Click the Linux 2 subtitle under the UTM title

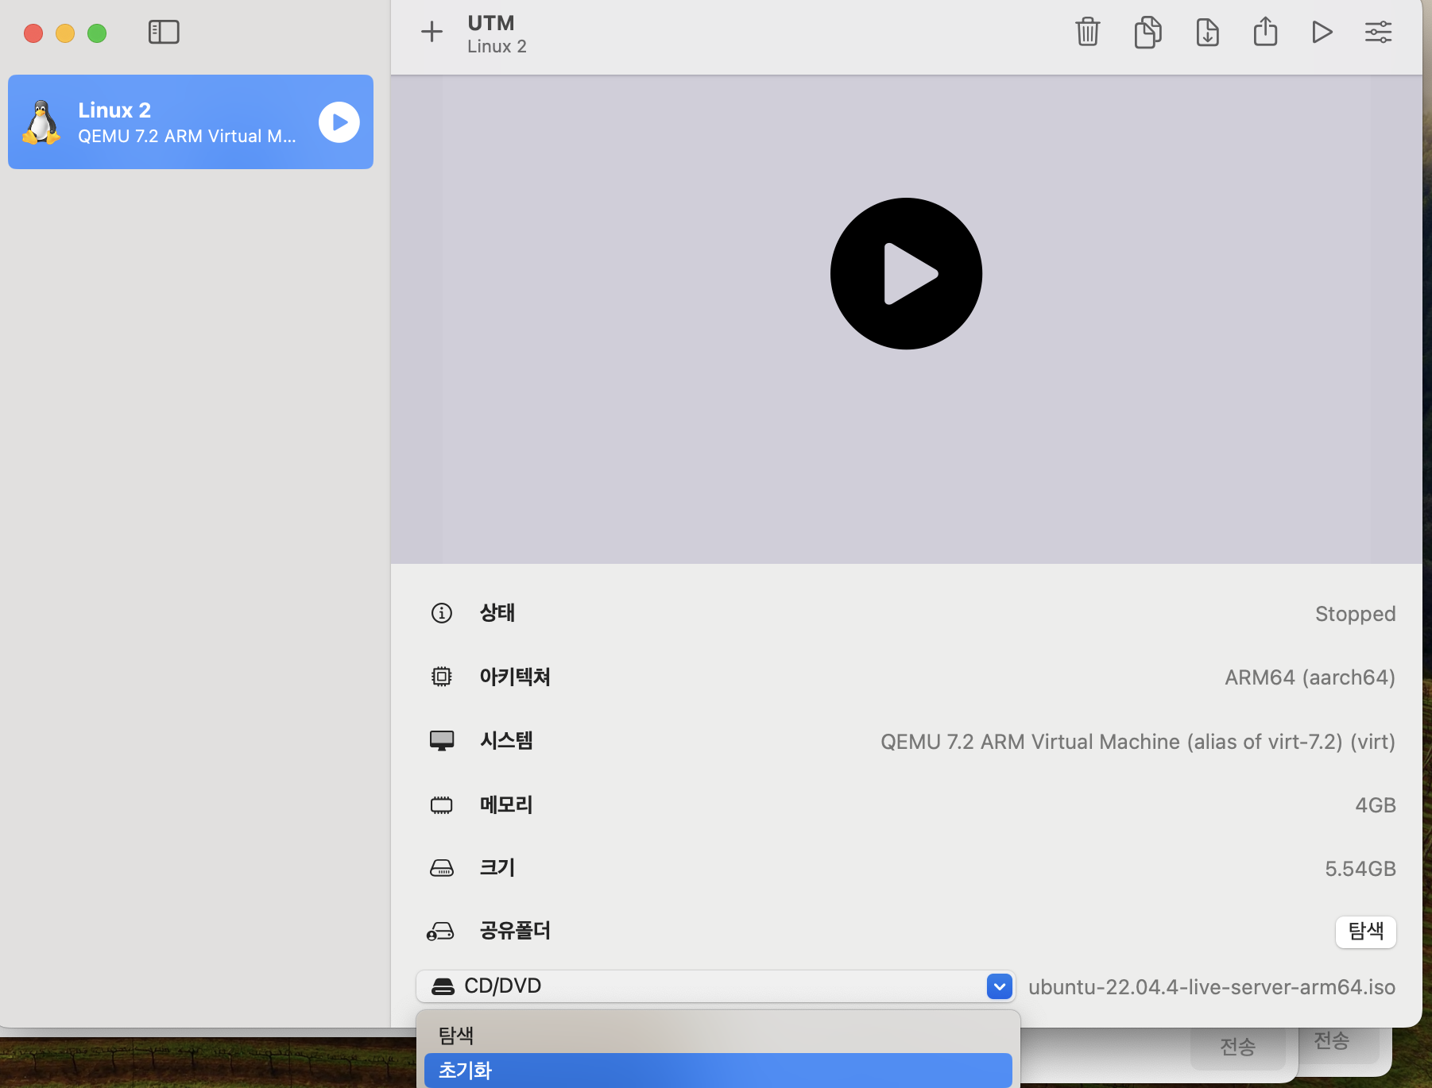tap(497, 47)
